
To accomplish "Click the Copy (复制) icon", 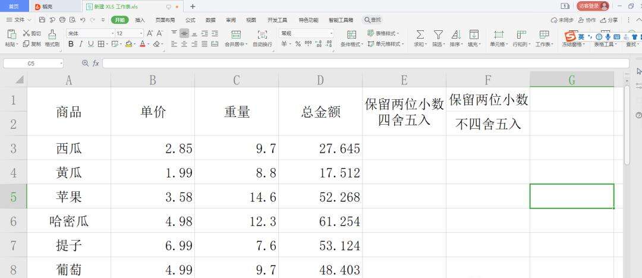I will (26, 44).
